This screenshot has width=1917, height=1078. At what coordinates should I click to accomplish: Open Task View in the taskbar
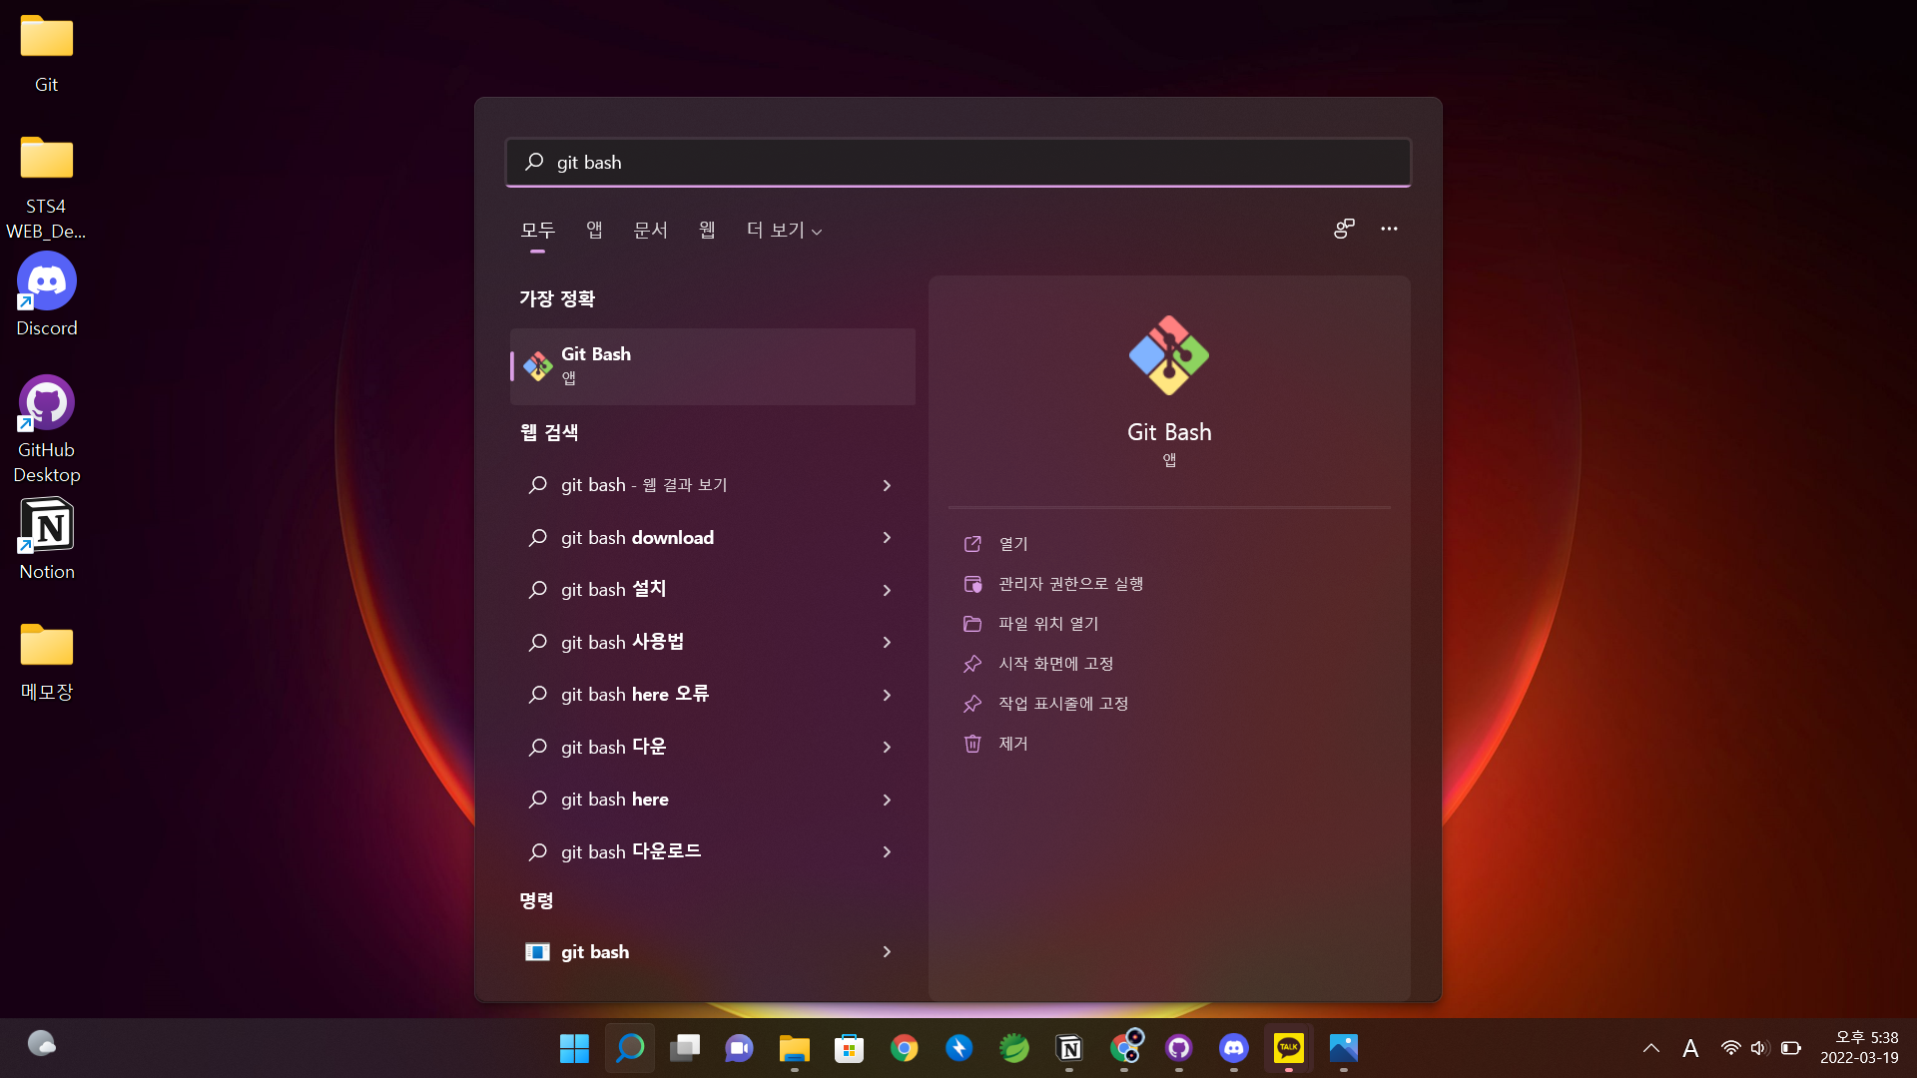click(685, 1048)
